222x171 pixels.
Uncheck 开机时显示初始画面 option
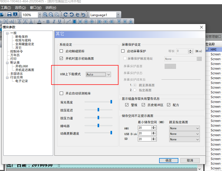(62, 59)
